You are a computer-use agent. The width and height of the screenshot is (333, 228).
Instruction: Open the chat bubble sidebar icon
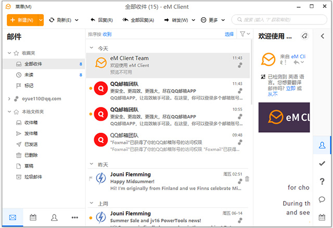(322, 199)
